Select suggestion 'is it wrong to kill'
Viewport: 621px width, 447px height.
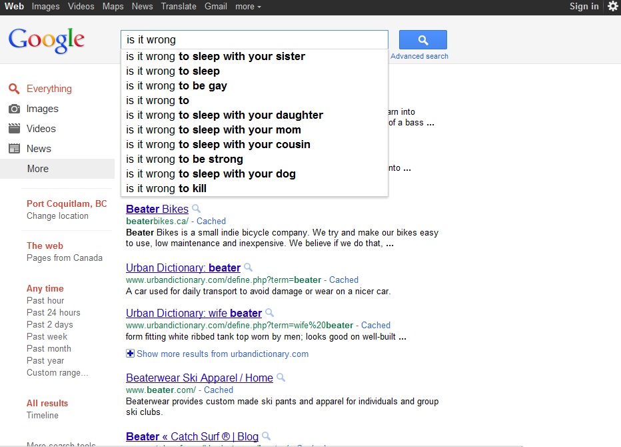pos(255,188)
